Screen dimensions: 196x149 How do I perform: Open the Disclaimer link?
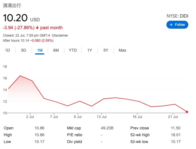(x=60, y=35)
